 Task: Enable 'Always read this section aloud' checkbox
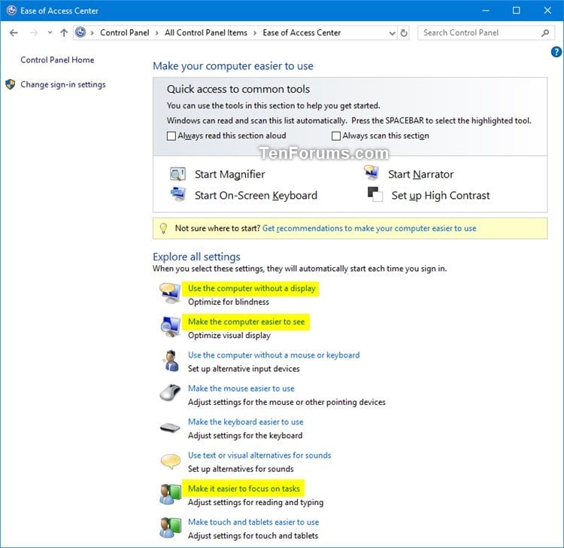point(171,135)
